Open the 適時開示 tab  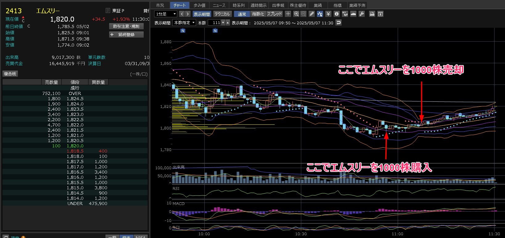[259, 5]
